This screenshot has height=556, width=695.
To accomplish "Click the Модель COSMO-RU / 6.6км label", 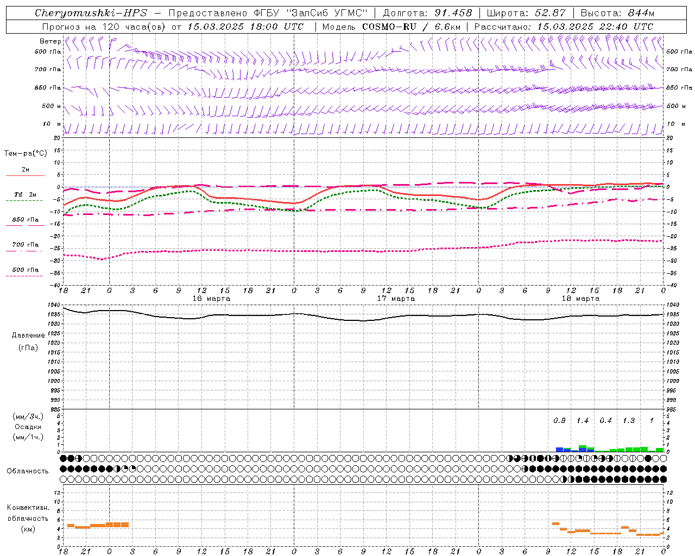I will tap(391, 27).
